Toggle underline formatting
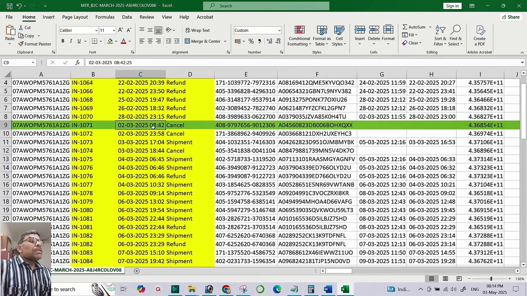Image resolution: width=527 pixels, height=296 pixels. point(79,41)
